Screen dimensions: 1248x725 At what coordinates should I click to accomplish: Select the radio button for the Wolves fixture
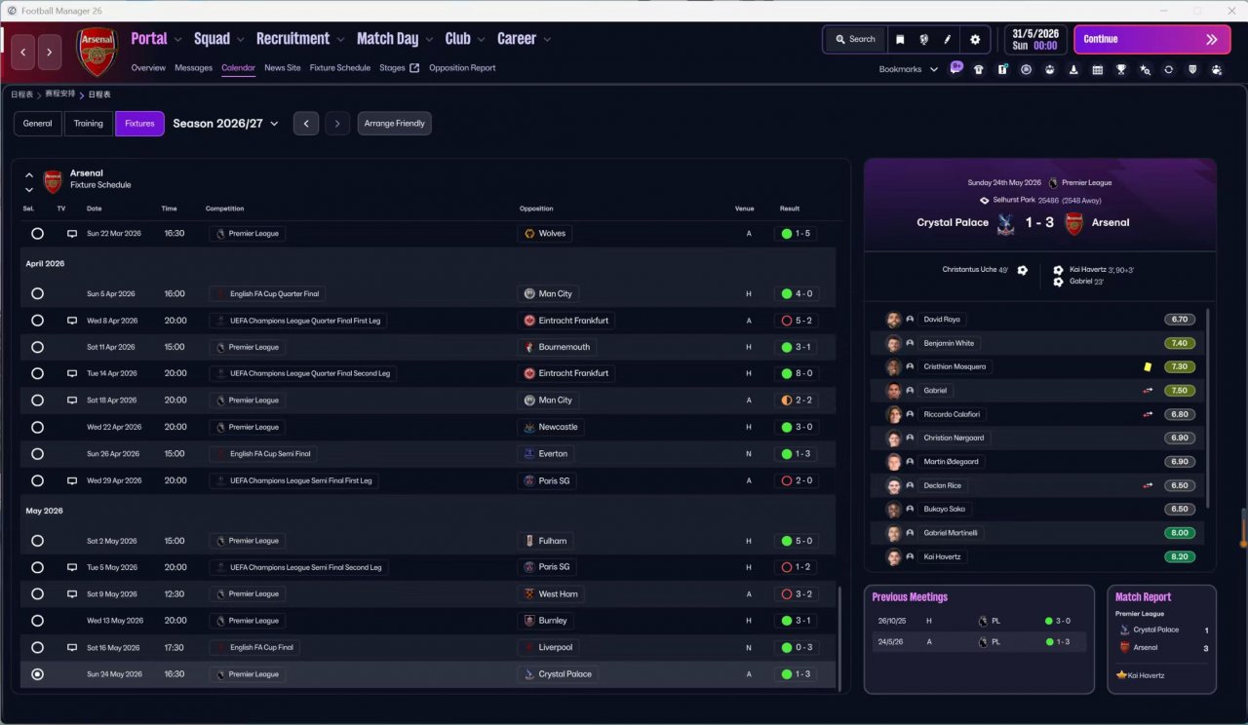click(x=37, y=234)
